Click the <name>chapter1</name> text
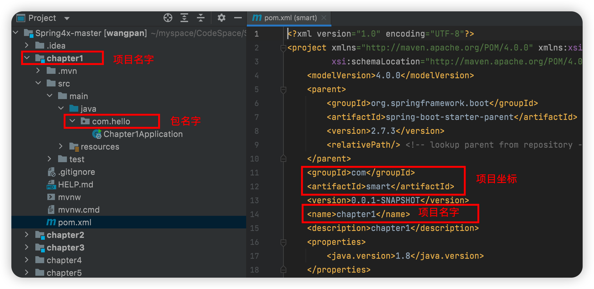The image size is (594, 289). [359, 214]
